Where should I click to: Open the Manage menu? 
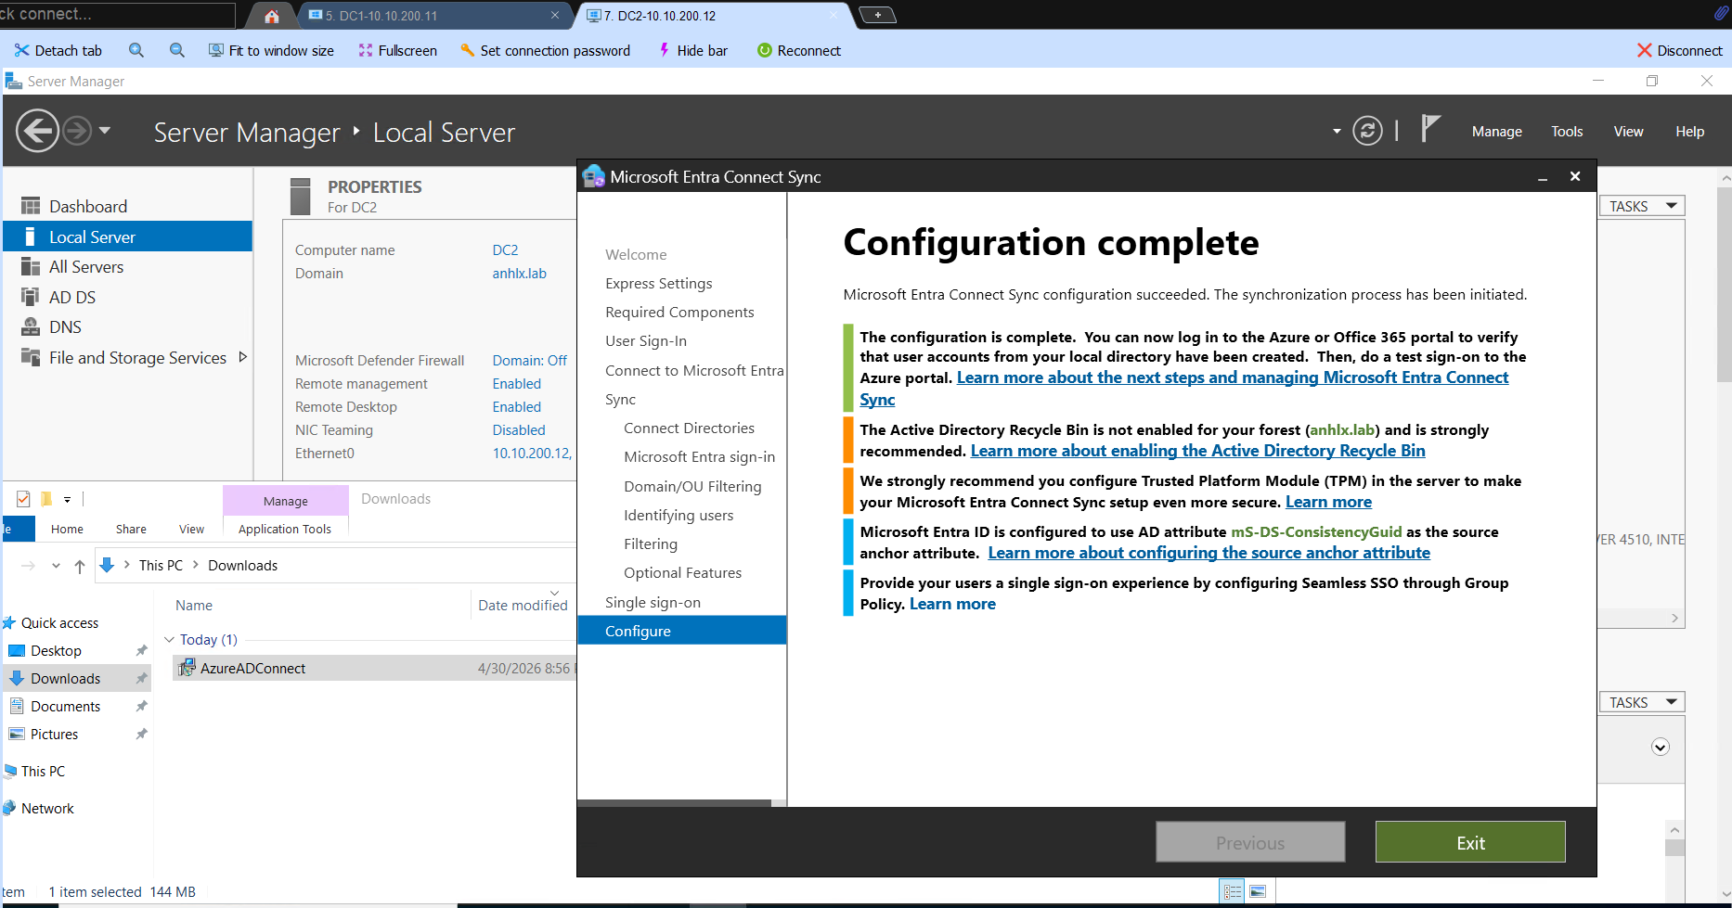coord(1496,132)
